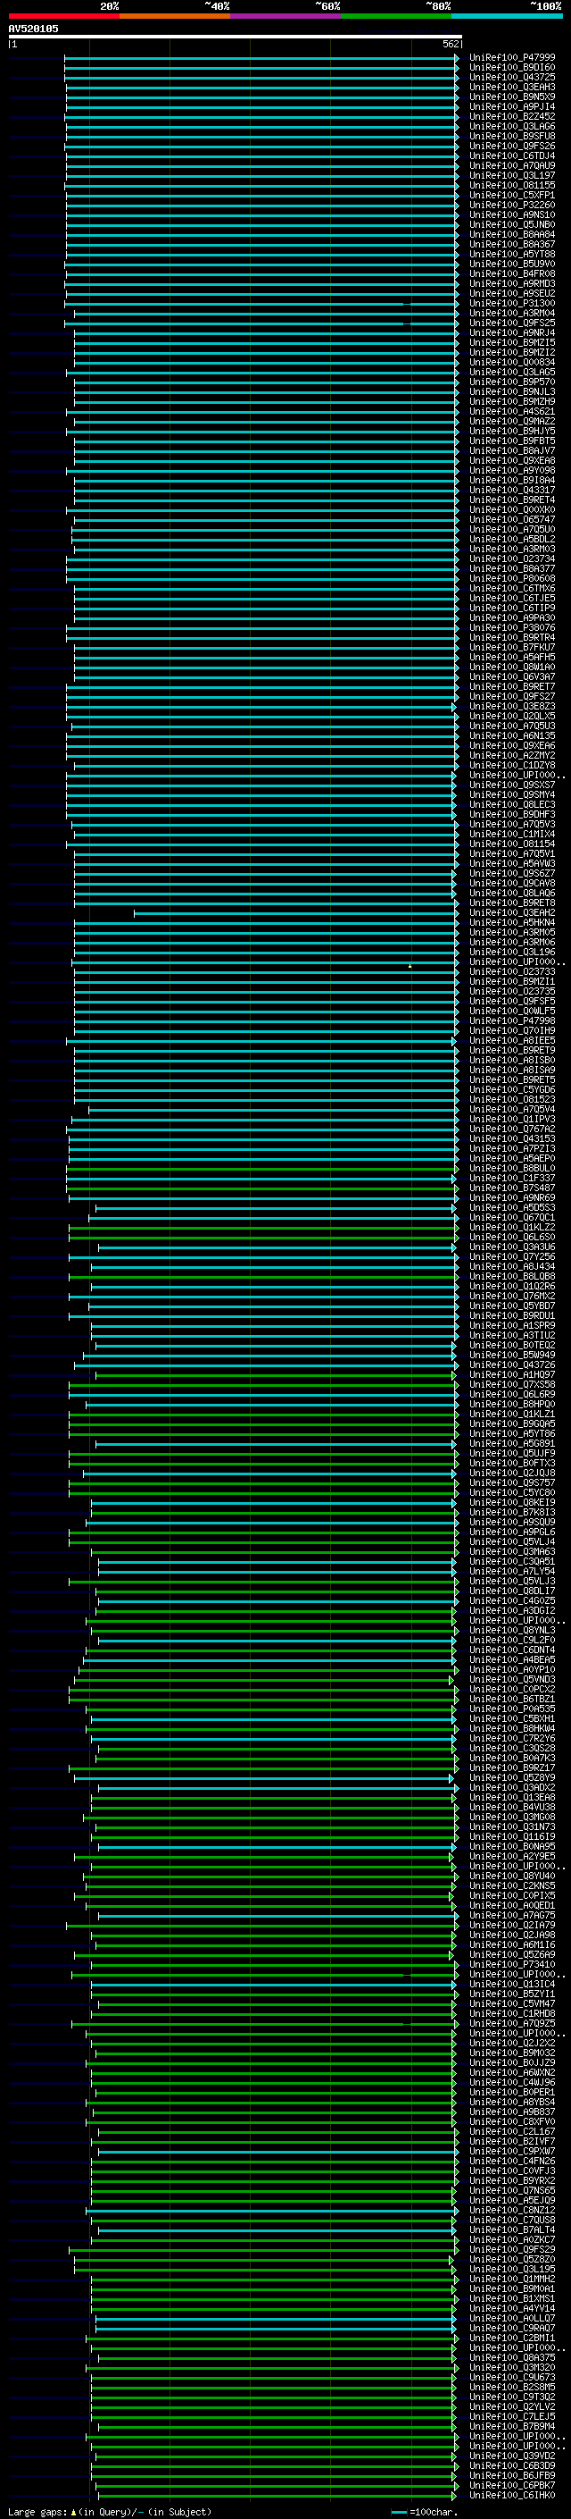Click the query end position 562 label
571x2519 pixels.
[x=451, y=44]
